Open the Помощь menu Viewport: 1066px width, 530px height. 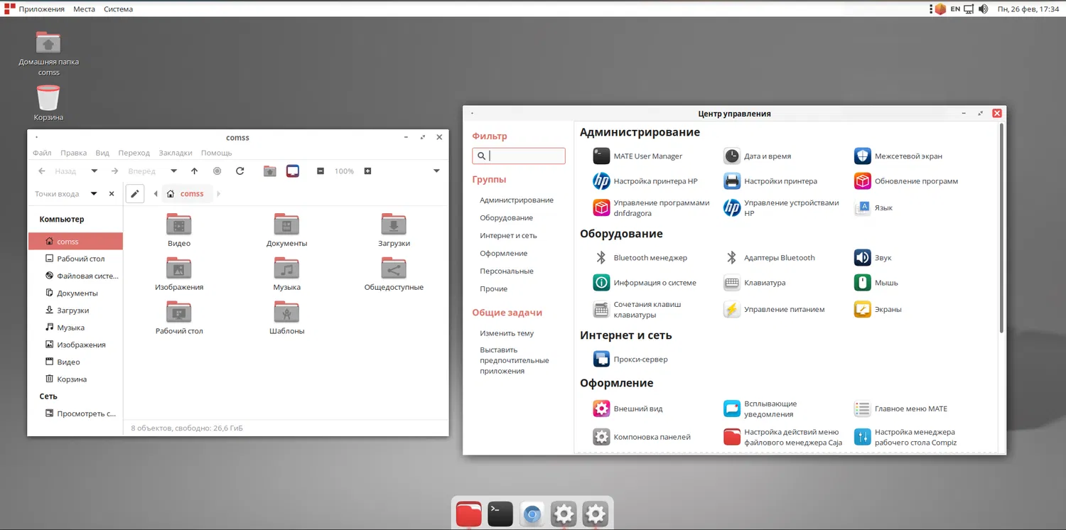point(217,153)
